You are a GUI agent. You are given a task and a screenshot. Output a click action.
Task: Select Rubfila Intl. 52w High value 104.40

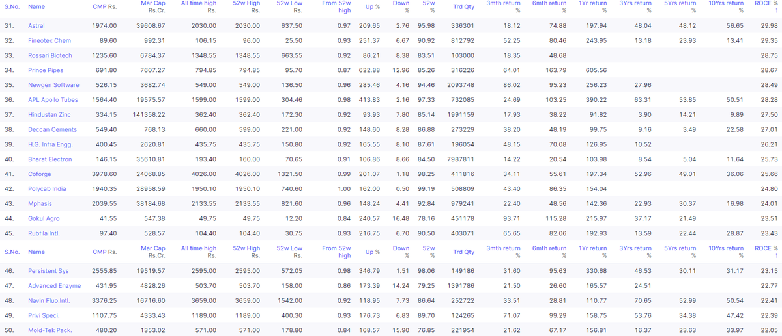(x=249, y=233)
